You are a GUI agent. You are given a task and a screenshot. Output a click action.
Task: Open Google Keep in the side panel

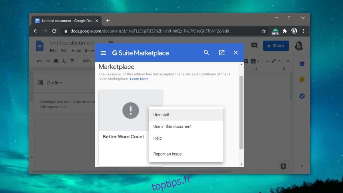(x=302, y=80)
